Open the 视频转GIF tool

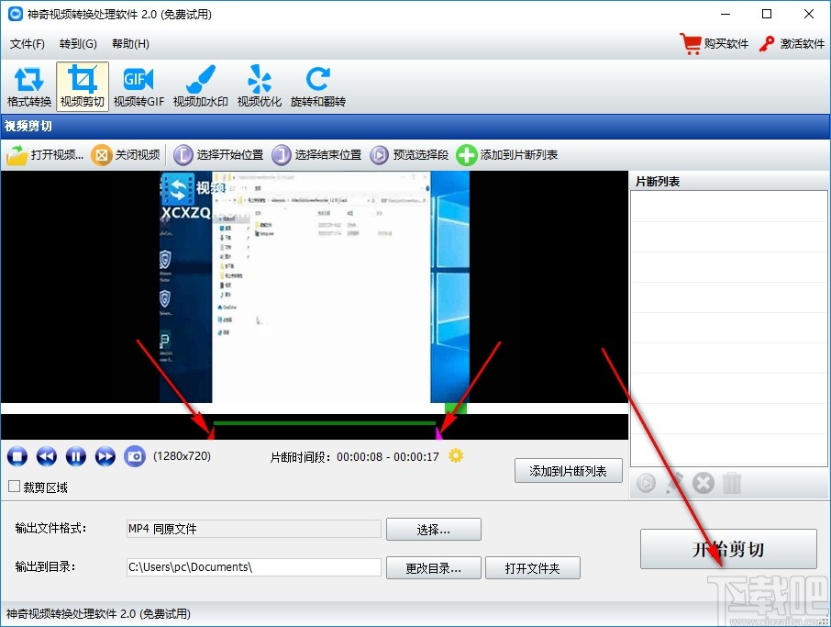pos(138,86)
